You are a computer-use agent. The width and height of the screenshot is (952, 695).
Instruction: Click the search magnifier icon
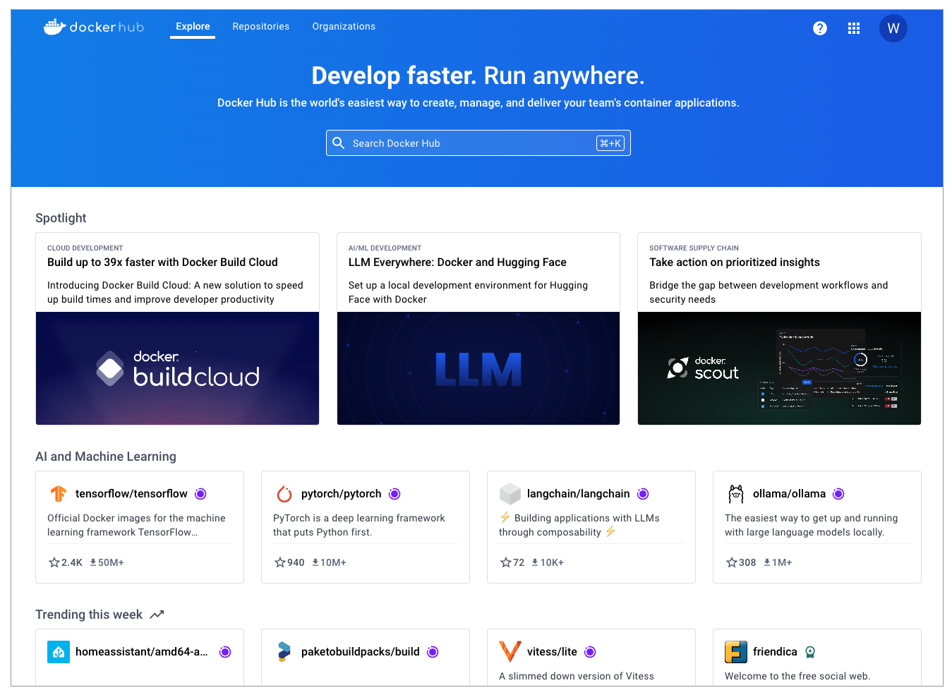(x=339, y=143)
